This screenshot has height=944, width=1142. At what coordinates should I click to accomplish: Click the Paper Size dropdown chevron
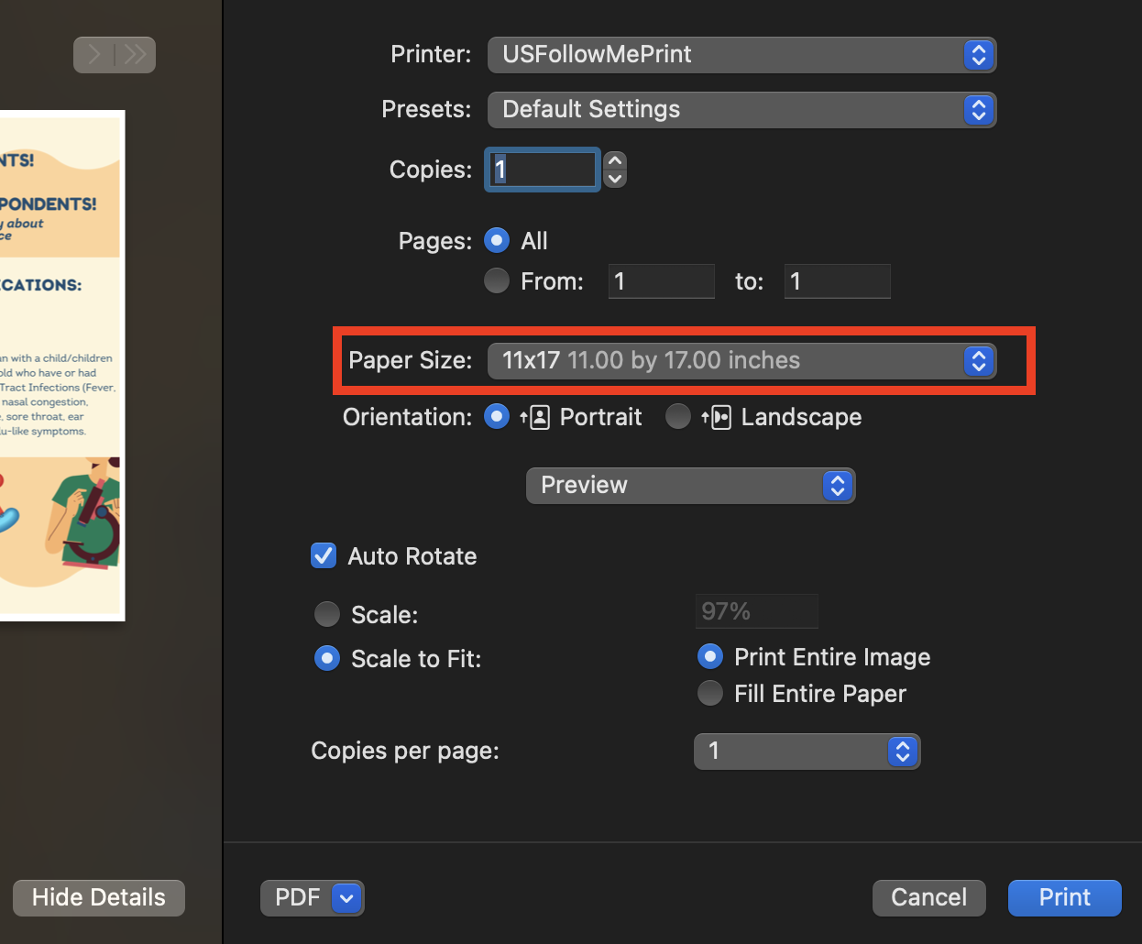[x=978, y=361]
